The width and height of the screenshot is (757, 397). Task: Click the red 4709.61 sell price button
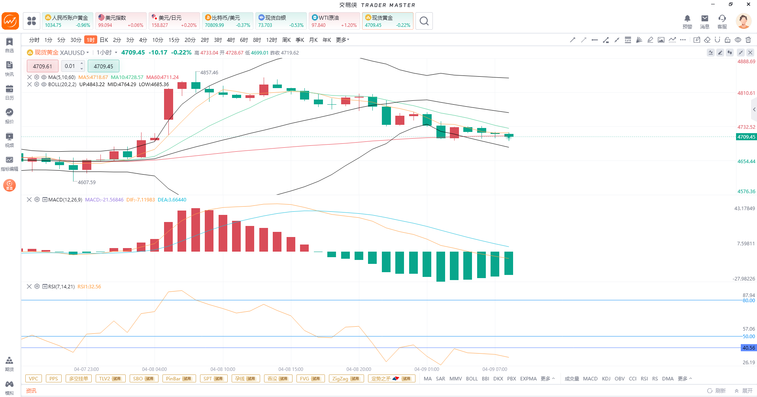click(x=43, y=66)
